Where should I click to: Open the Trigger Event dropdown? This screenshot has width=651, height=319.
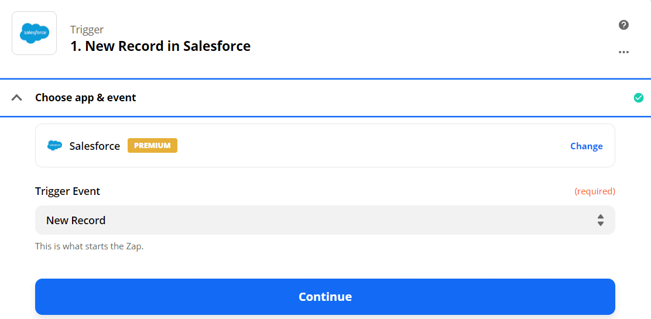coord(325,220)
